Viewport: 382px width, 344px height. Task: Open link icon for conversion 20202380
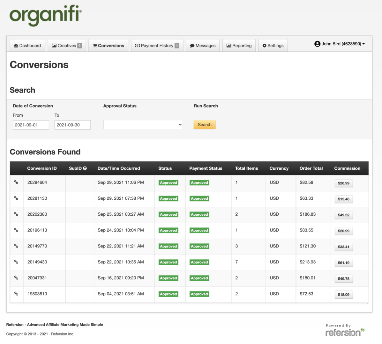(16, 214)
